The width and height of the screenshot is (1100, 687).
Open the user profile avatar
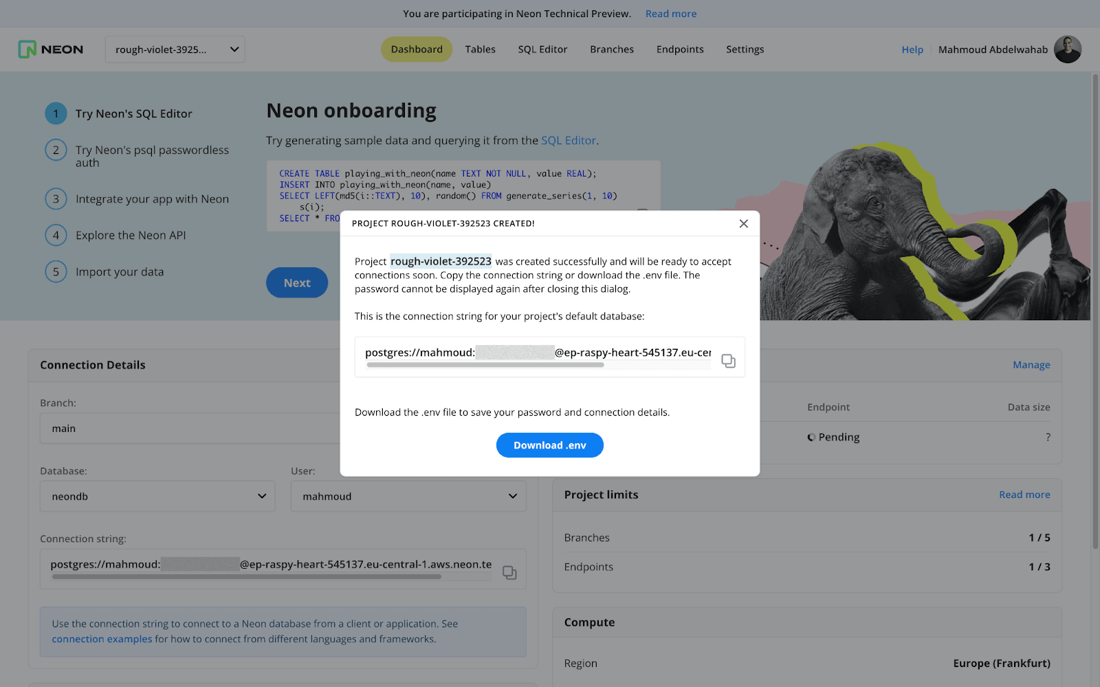pos(1067,49)
